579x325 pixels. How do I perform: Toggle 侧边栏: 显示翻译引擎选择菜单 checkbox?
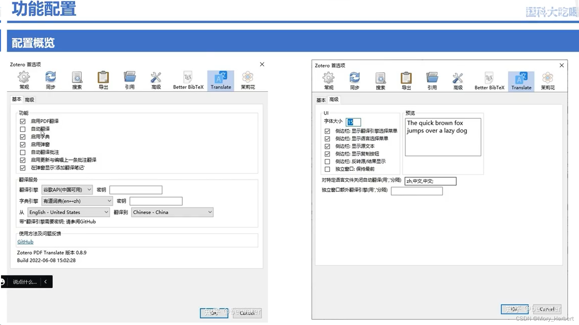pyautogui.click(x=327, y=131)
